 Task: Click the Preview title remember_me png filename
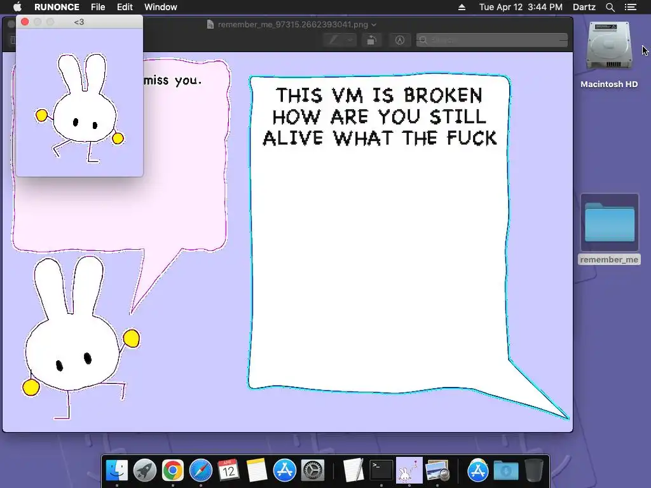click(x=292, y=25)
